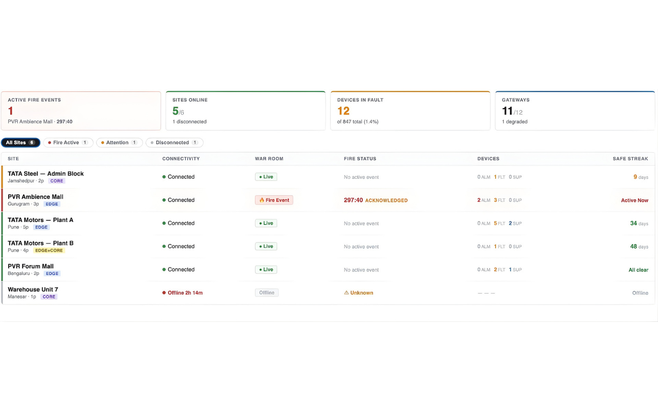This screenshot has height=411, width=658.
Task: Click the red offline dot for Warehouse Unit 7
Action: [164, 293]
